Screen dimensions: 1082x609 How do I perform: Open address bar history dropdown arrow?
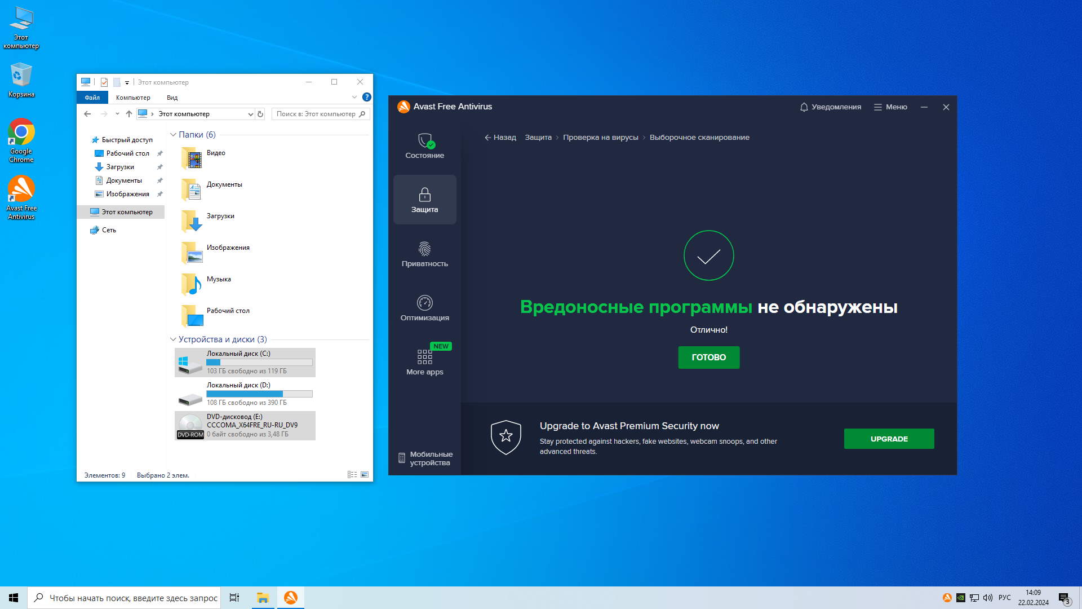(x=250, y=114)
